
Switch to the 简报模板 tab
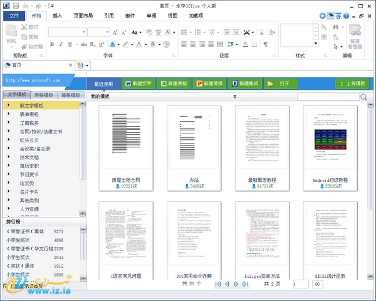pos(71,95)
